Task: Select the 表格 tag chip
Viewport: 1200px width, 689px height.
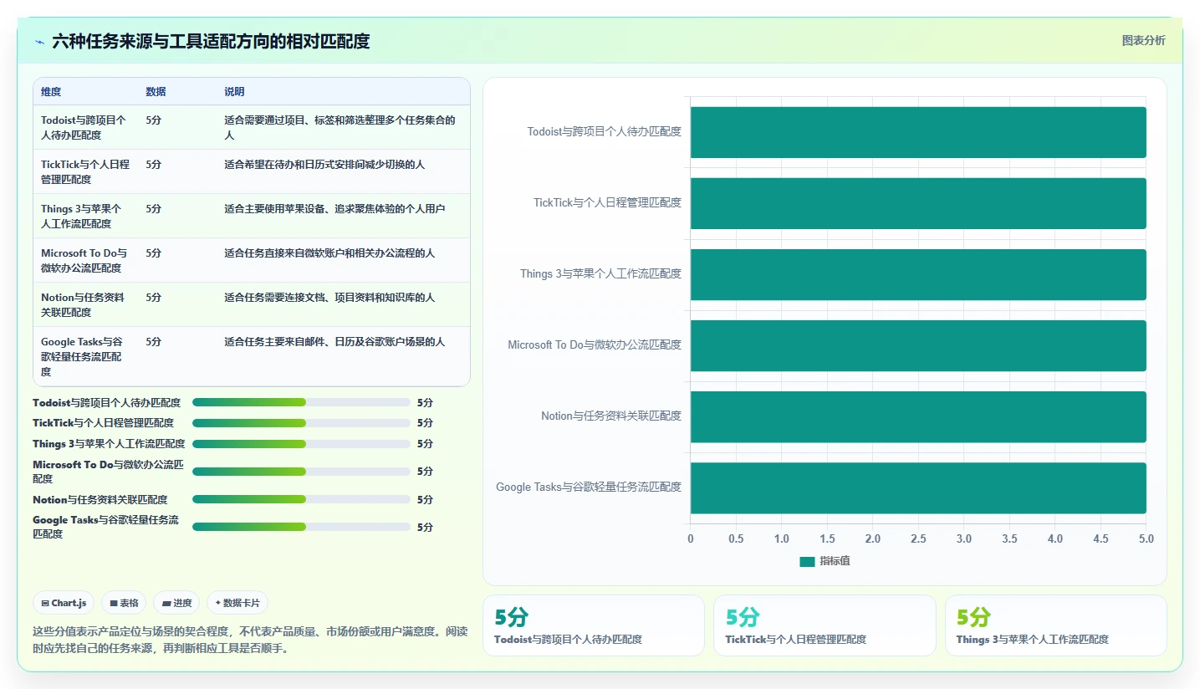Action: [124, 603]
